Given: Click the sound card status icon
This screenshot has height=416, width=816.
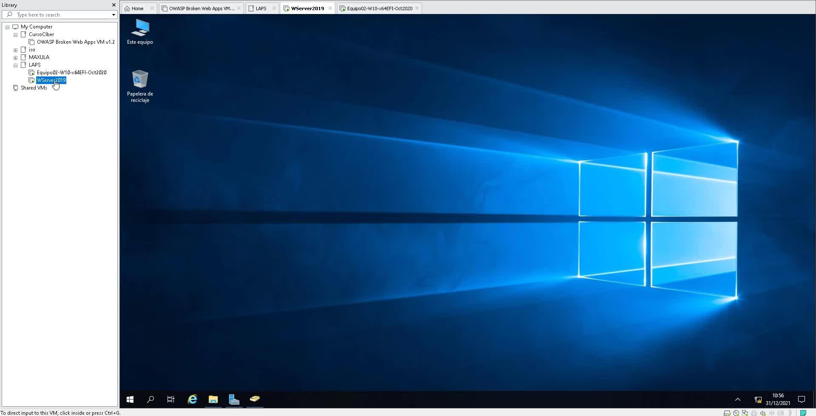Looking at the screenshot, I should 763,413.
